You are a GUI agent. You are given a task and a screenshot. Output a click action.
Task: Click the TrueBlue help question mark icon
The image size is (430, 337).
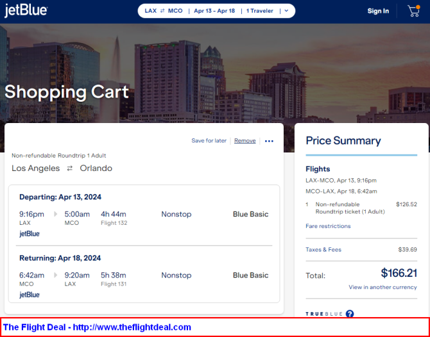[350, 314]
